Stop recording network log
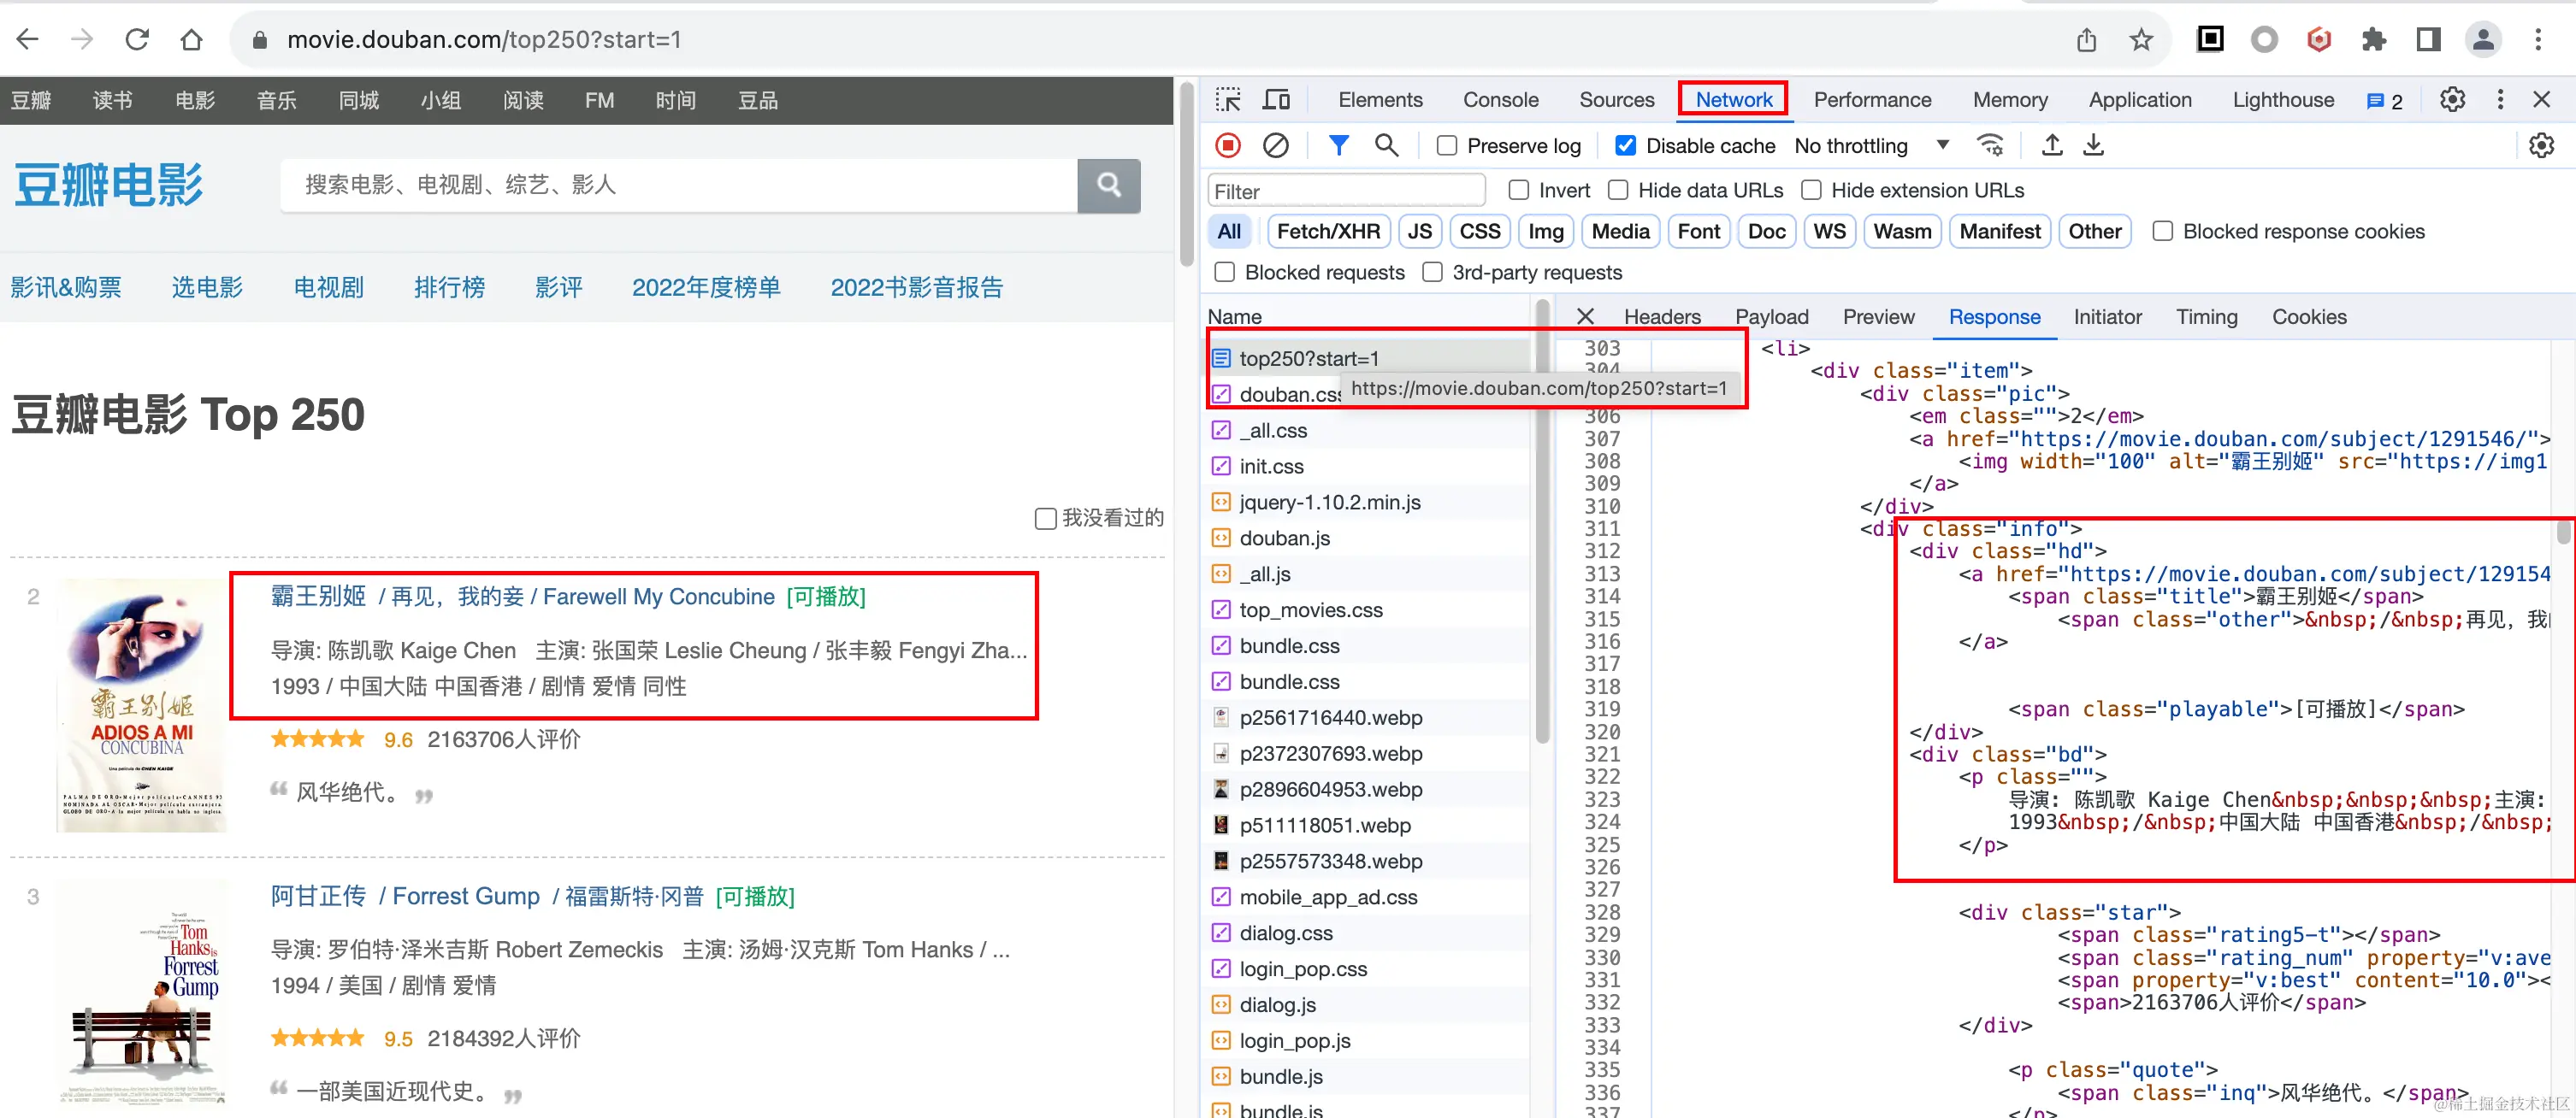 [1228, 146]
